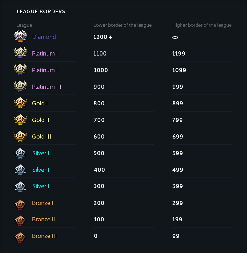Screen dimensions: 247x253
Task: Select the Silver II league name
Action: pos(42,170)
